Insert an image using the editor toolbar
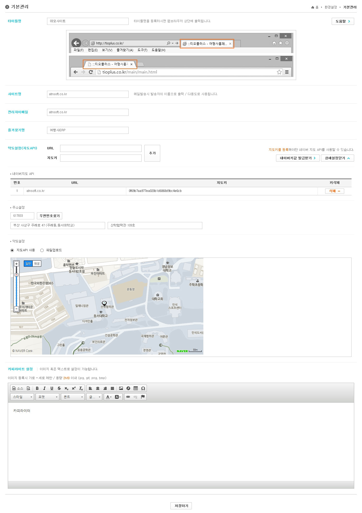Viewport: 362px width, 513px height. (121, 388)
